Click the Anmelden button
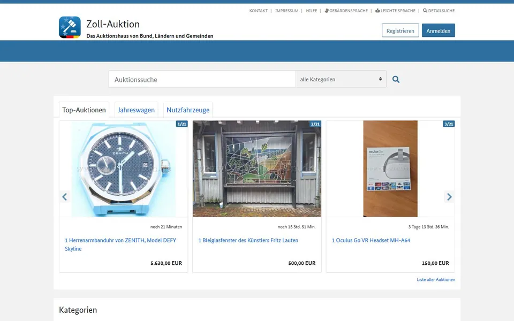This screenshot has height=321, width=514. point(439,30)
